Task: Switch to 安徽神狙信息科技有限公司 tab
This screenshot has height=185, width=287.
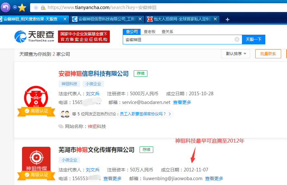Action: coord(106,19)
